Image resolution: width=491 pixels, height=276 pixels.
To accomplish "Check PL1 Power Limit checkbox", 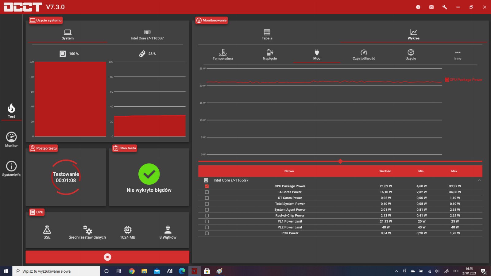I will [207, 221].
